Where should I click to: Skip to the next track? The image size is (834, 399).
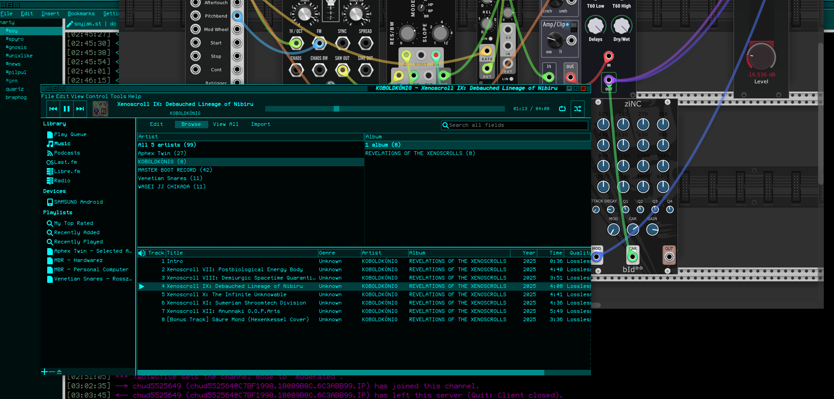80,109
